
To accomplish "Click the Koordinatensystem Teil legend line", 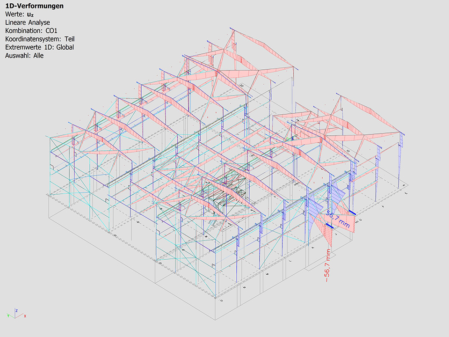I will click(x=40, y=39).
